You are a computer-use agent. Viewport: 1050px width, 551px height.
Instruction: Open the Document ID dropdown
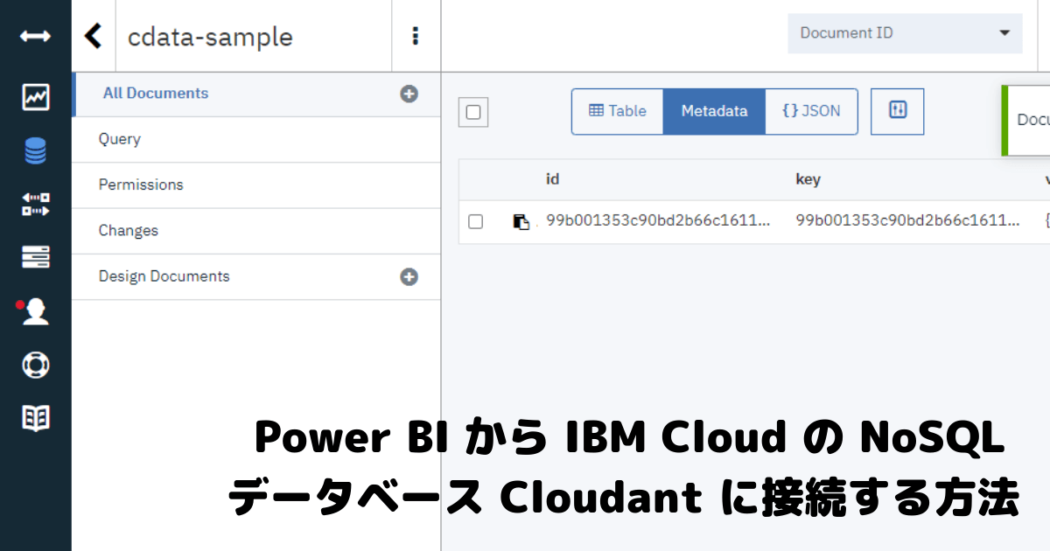pyautogui.click(x=904, y=32)
